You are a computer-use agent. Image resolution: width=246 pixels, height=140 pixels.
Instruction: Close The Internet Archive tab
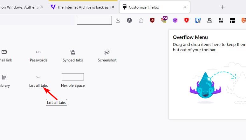coord(114,7)
